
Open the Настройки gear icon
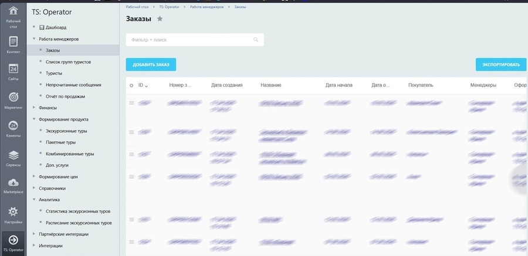pyautogui.click(x=13, y=212)
